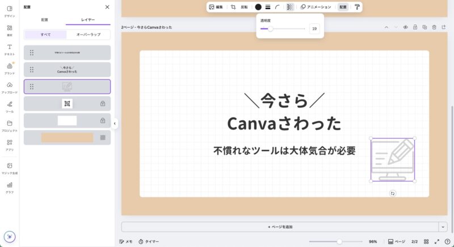Click the transparency value field showing 19
This screenshot has width=454, height=247.
314,28
